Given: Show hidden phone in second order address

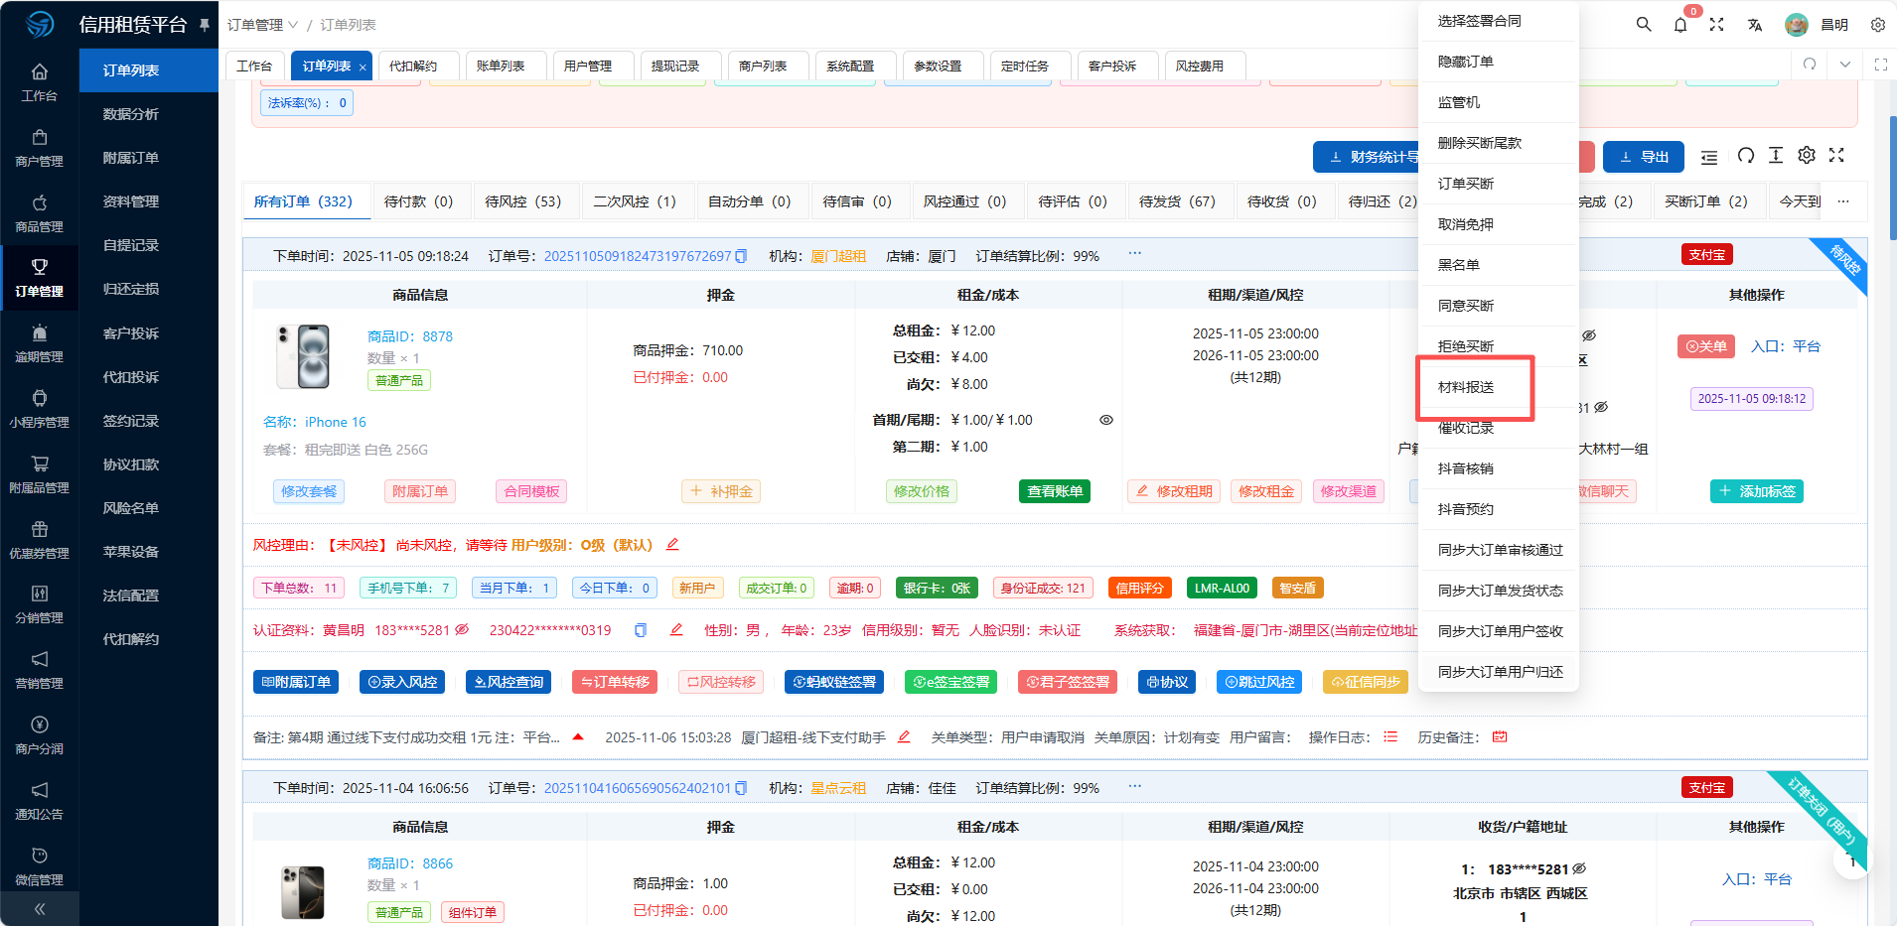Looking at the screenshot, I should (x=1579, y=868).
